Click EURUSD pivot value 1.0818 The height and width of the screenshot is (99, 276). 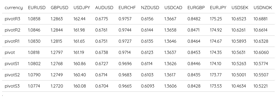click(34, 52)
